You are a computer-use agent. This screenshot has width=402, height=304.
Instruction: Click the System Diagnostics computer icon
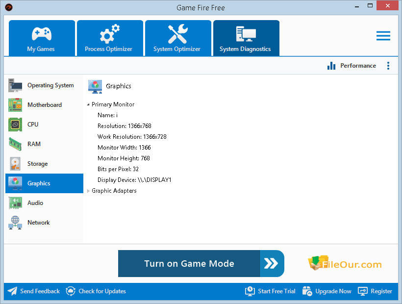pos(246,34)
